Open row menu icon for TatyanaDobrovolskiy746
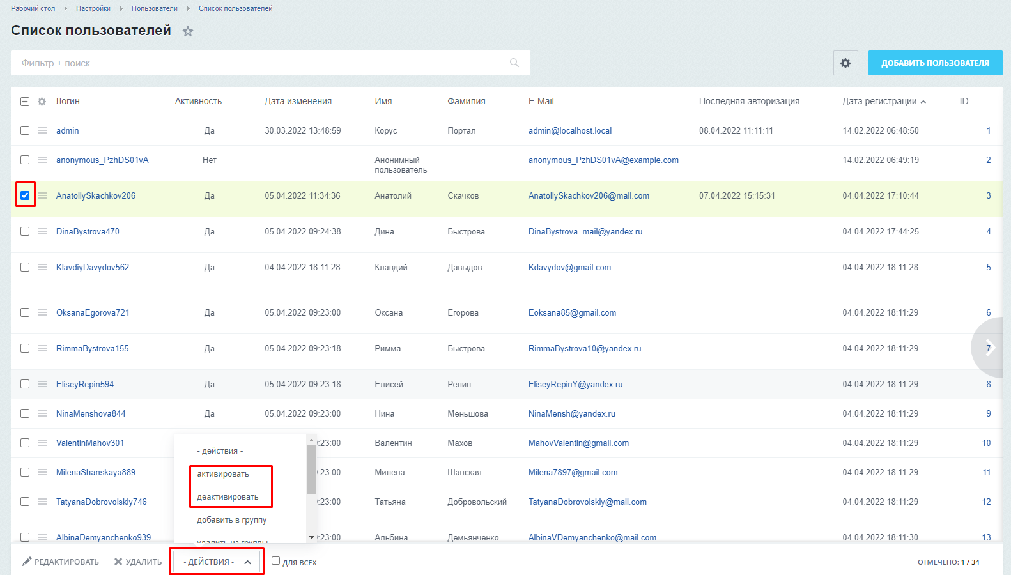The width and height of the screenshot is (1011, 575). [42, 502]
